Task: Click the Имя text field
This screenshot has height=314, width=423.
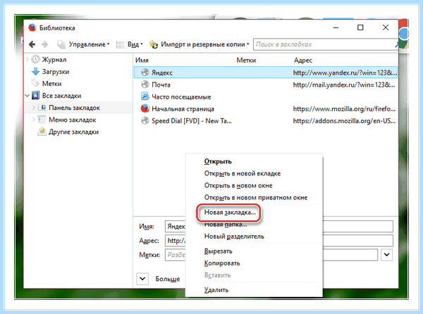Action: 279,226
